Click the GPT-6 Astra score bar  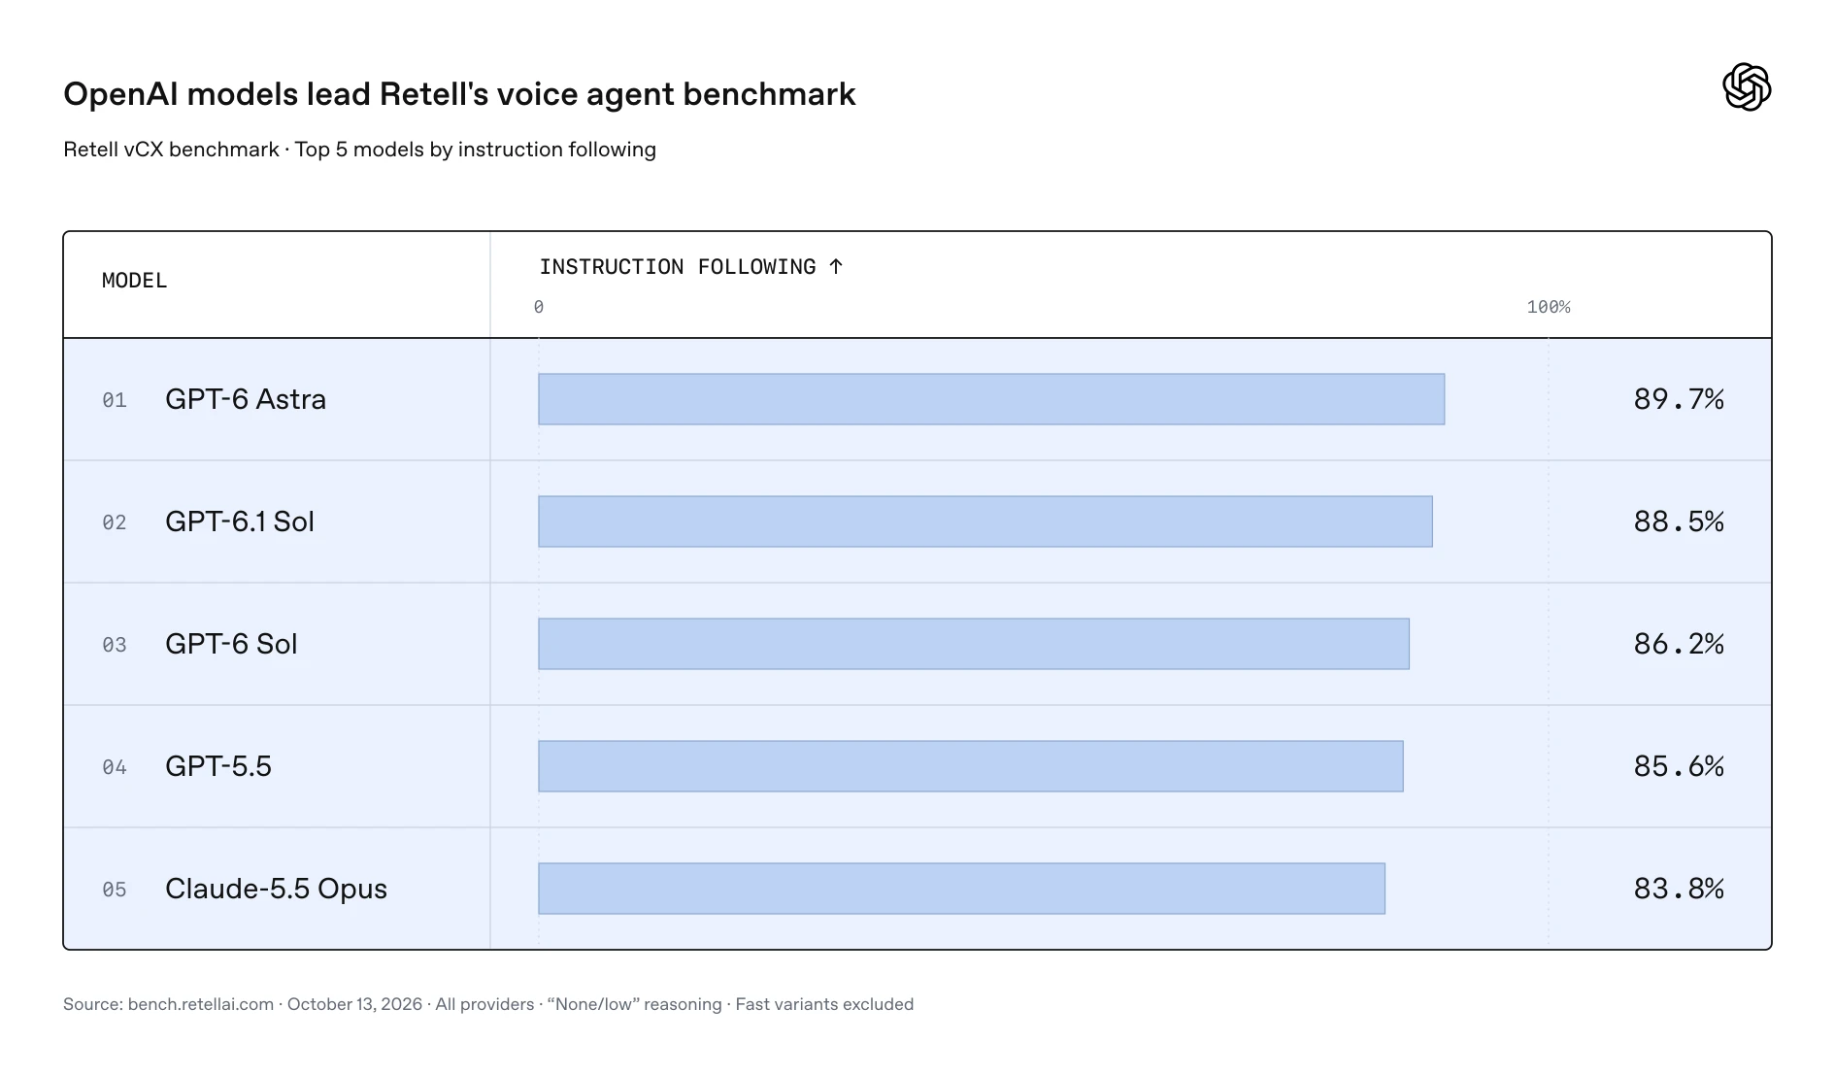click(991, 399)
